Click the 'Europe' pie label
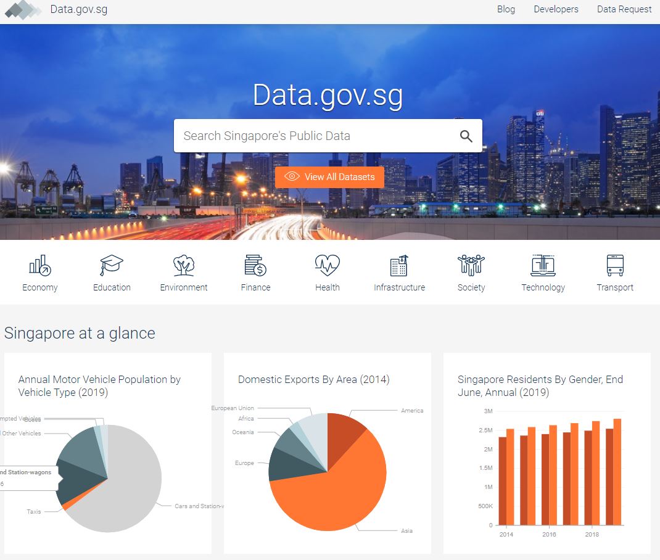 tap(244, 463)
